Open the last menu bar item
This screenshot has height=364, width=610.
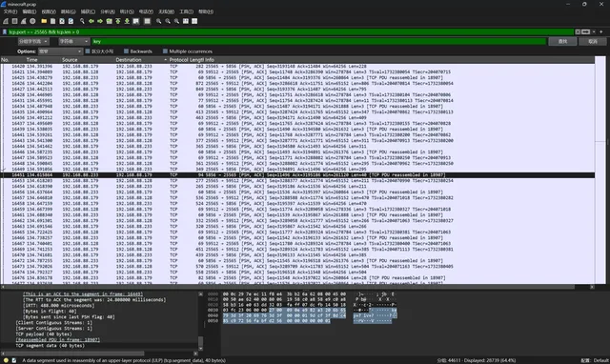click(x=206, y=11)
